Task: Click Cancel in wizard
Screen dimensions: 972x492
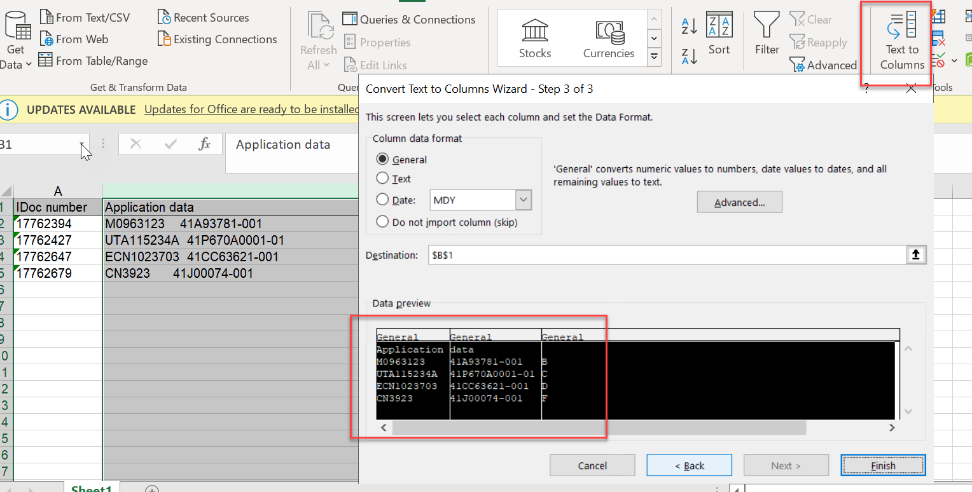Action: pos(592,465)
